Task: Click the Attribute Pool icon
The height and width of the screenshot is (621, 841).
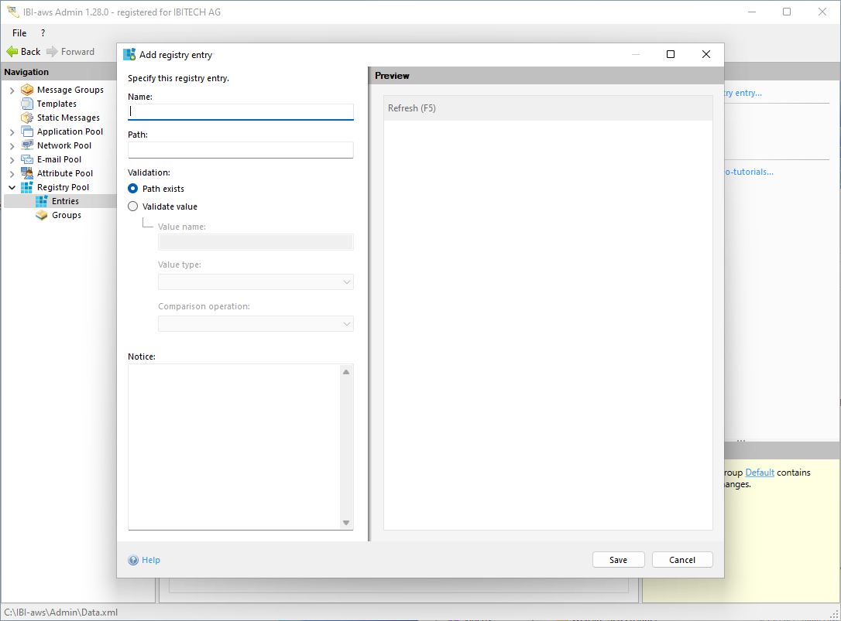Action: click(x=27, y=173)
